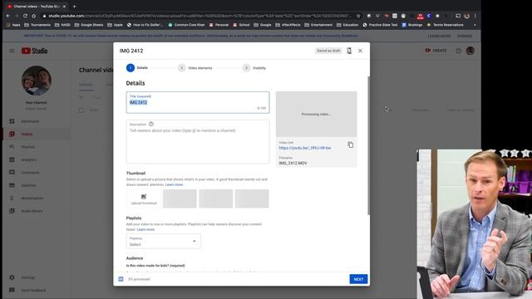Click the dialog vertical scrollbar
The width and height of the screenshot is (532, 299).
tap(368, 146)
